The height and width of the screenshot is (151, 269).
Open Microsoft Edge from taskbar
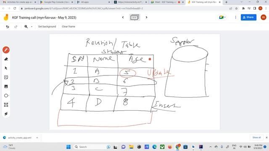pyautogui.click(x=154, y=147)
